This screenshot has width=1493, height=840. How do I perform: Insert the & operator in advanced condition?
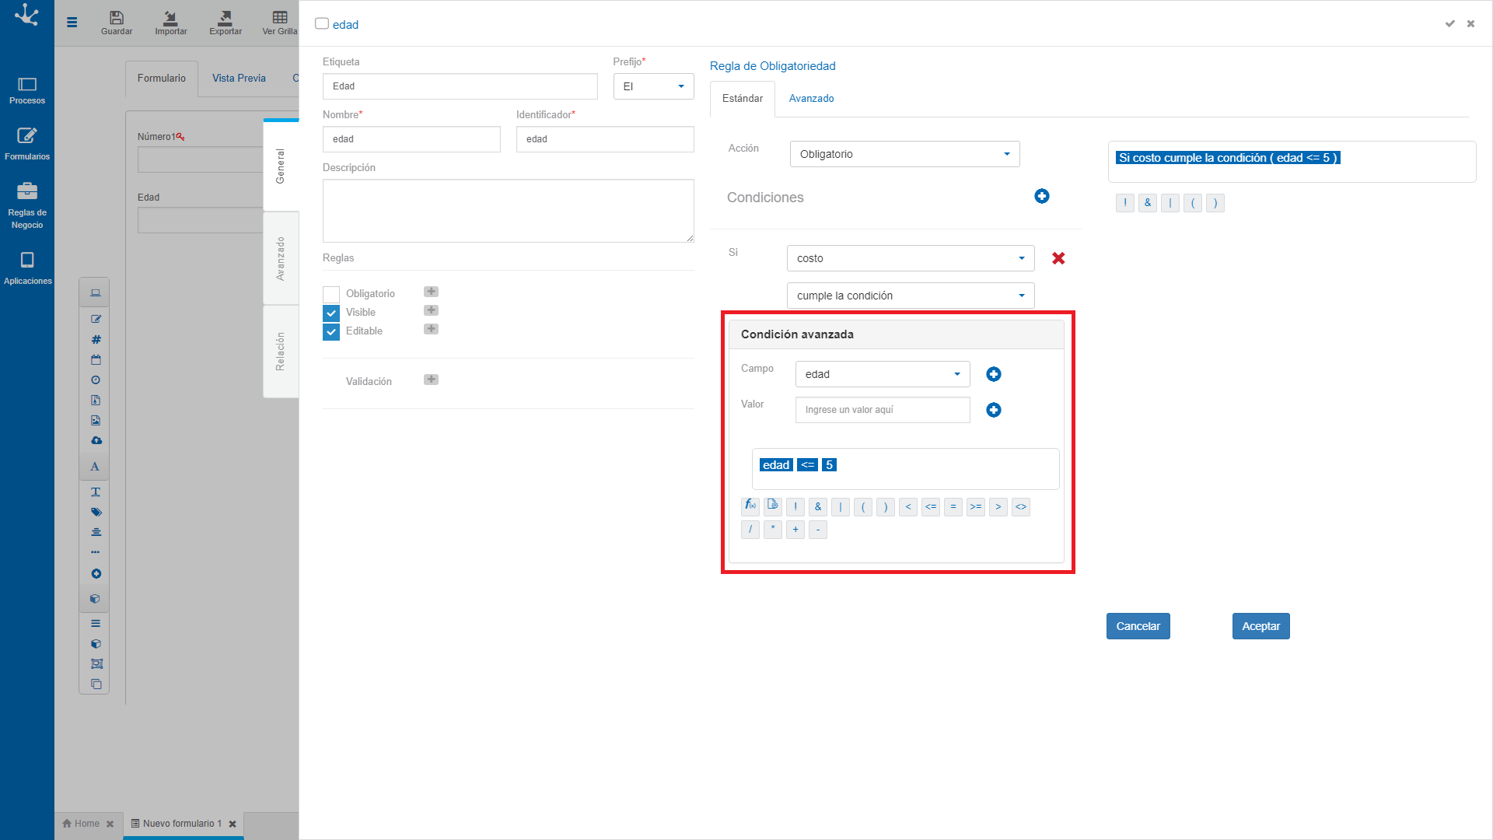coord(818,507)
